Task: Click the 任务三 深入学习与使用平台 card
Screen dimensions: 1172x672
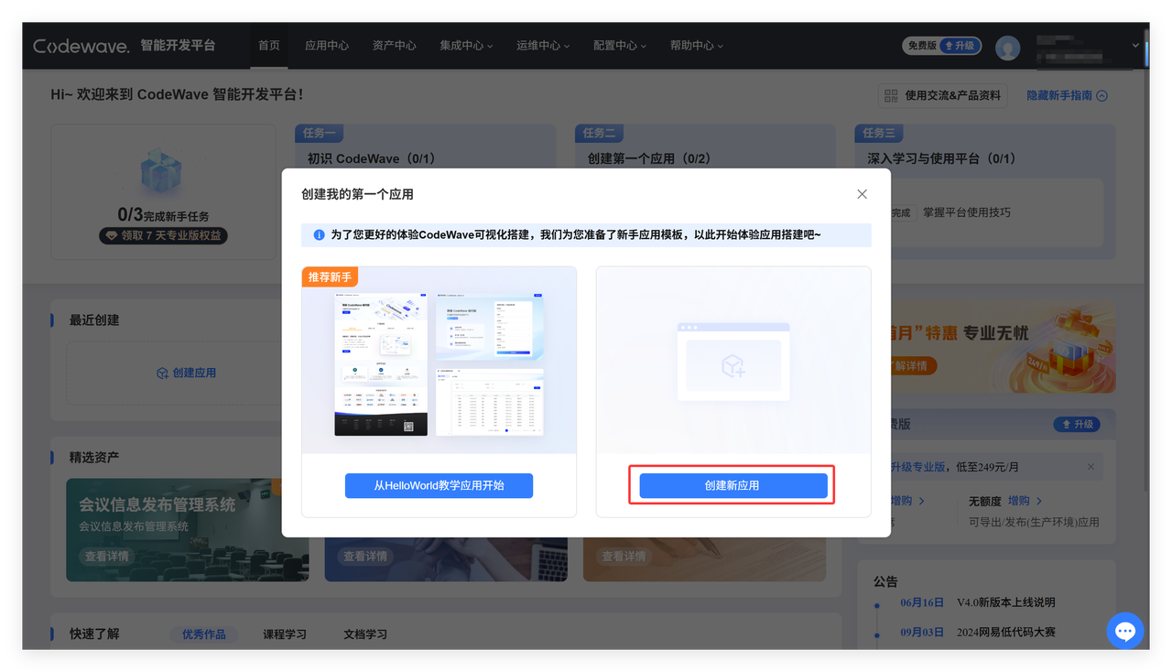Action: pos(984,192)
